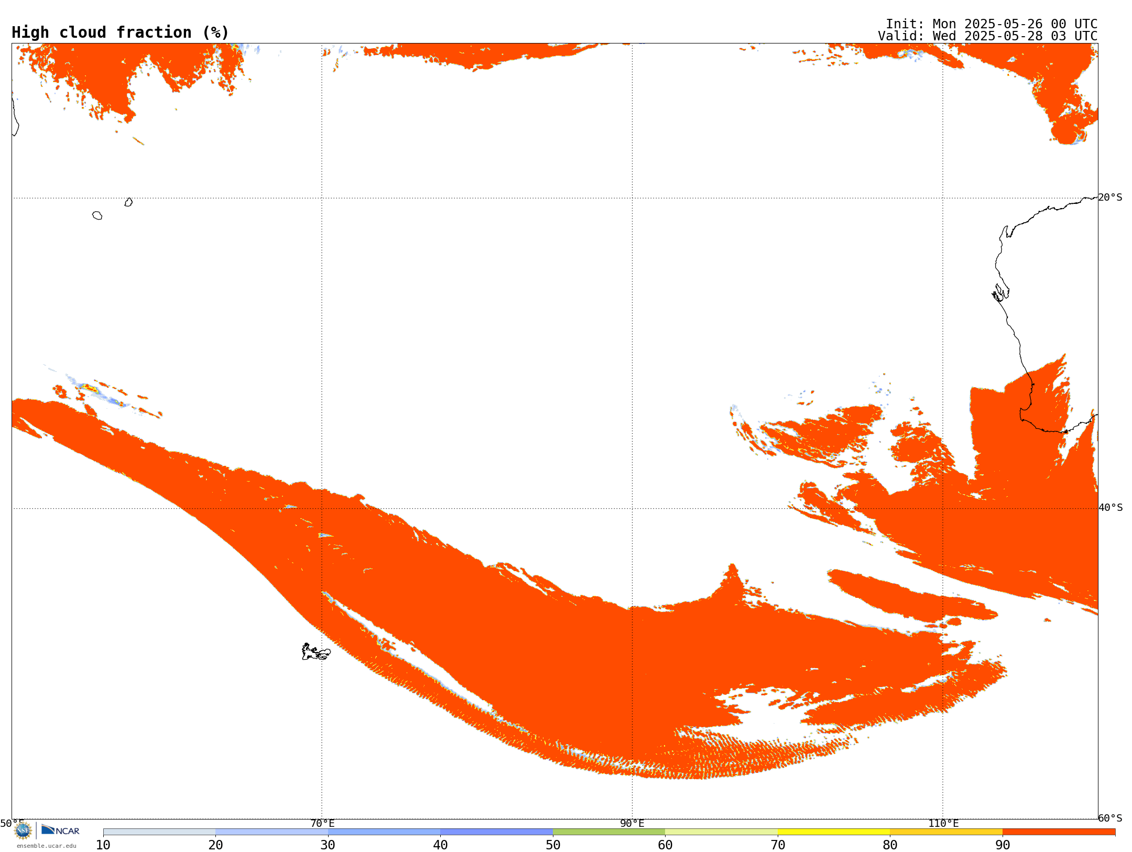Click the 50°E longitude label
This screenshot has width=1132, height=852.
pyautogui.click(x=12, y=824)
